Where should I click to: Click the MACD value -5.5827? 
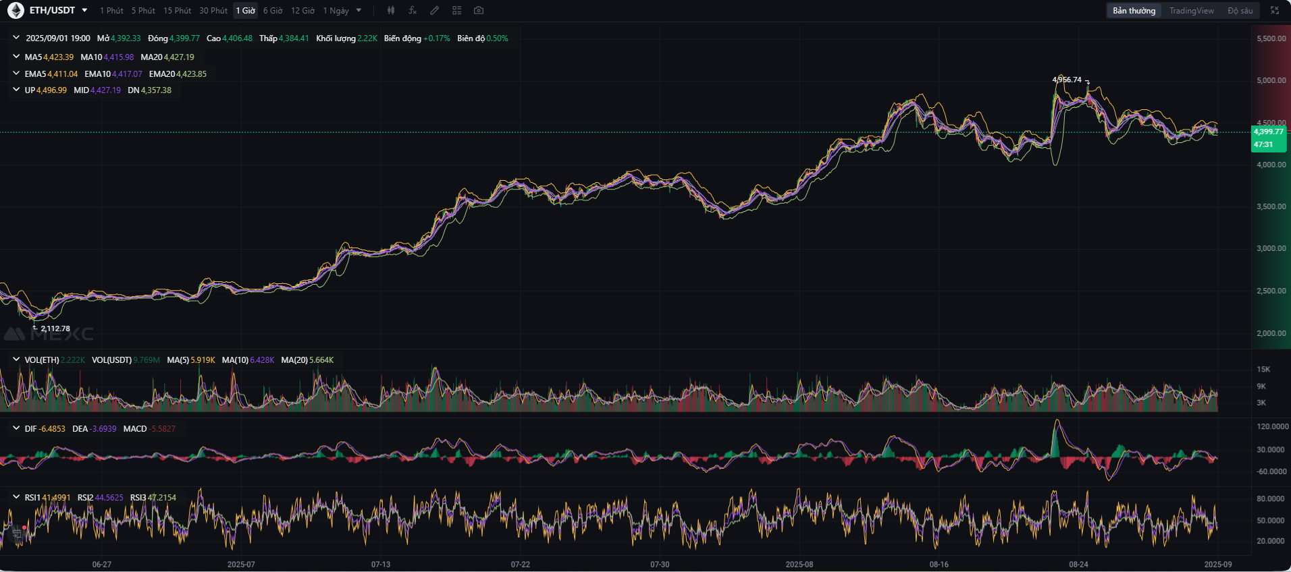[x=162, y=429]
